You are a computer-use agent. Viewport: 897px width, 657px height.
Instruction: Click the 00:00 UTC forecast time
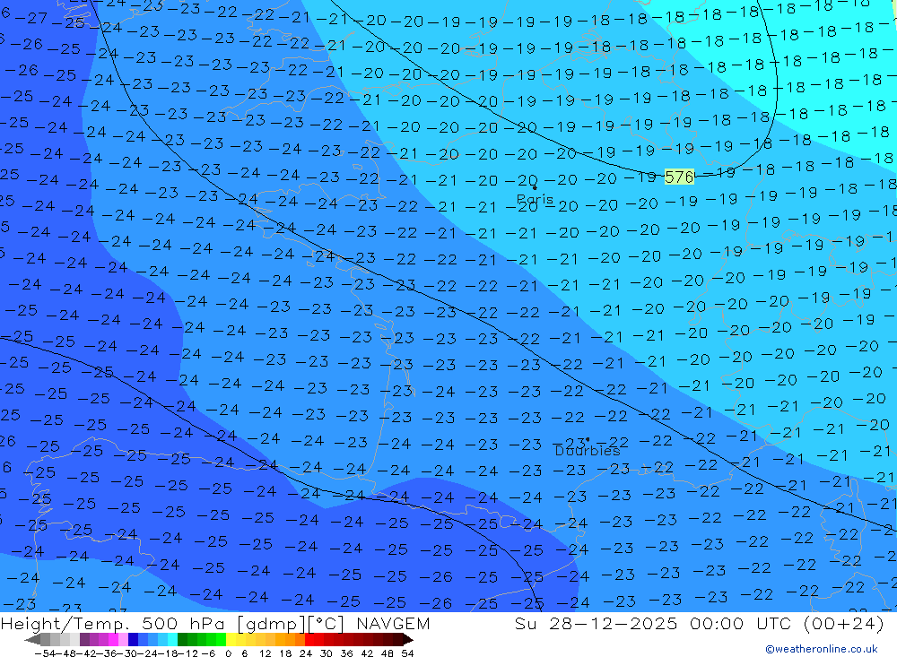tap(742, 623)
